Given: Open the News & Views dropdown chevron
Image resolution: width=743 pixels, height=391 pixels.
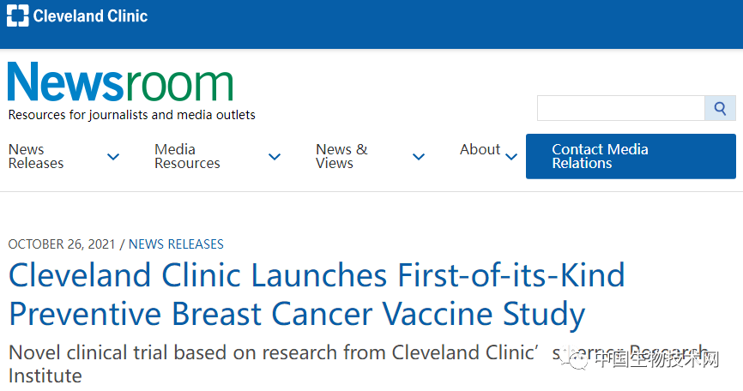Looking at the screenshot, I should click(419, 157).
